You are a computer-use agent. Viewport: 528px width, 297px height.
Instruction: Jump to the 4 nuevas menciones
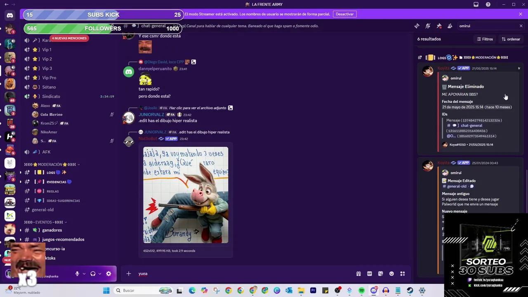coord(69,38)
